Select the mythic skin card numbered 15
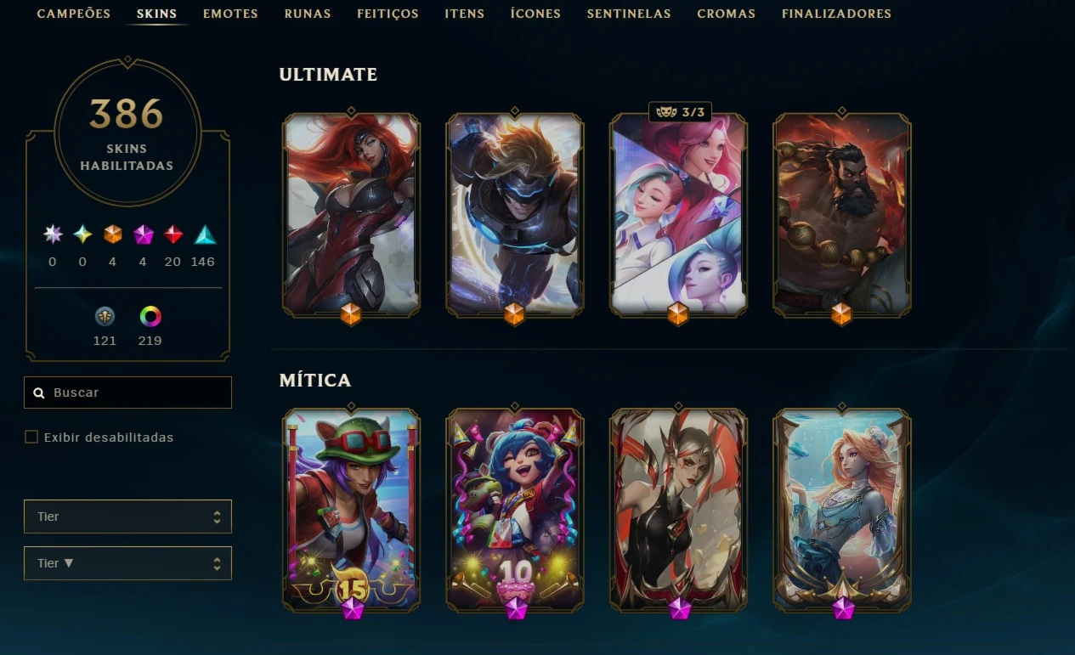The width and height of the screenshot is (1075, 655). tap(351, 510)
